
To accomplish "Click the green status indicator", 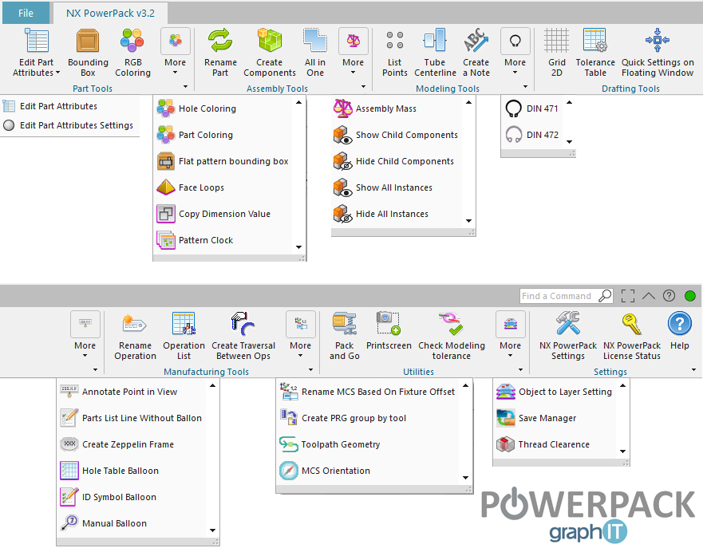I will coord(690,296).
